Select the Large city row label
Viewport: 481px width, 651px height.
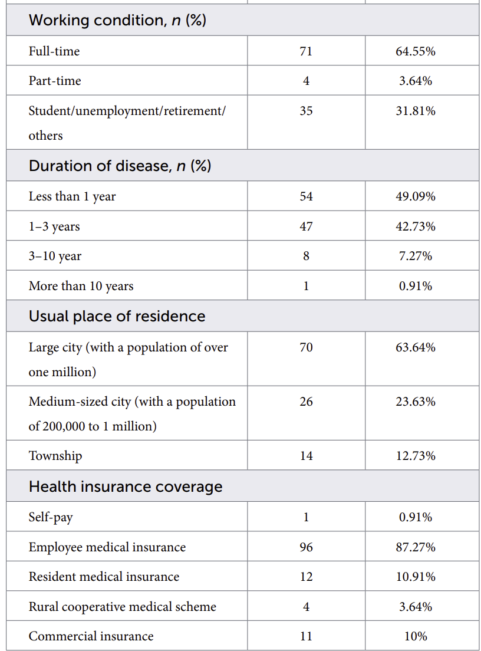point(129,359)
